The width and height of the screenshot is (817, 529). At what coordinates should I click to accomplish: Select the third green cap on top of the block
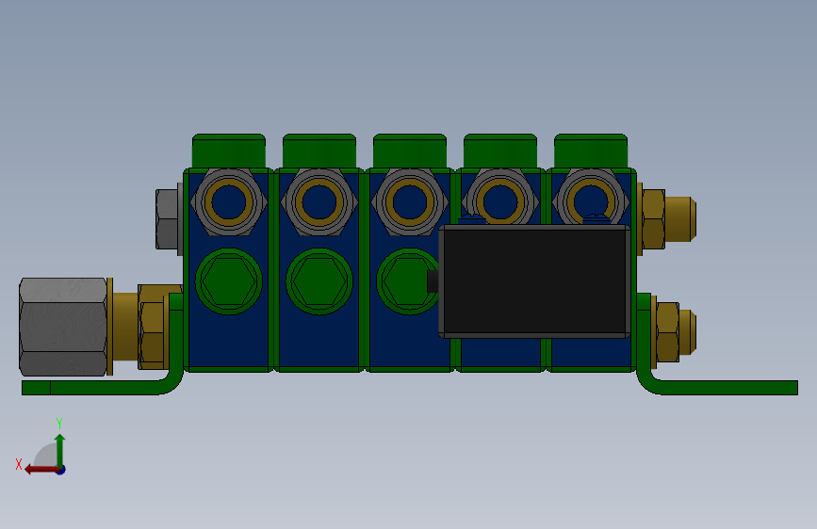point(410,151)
